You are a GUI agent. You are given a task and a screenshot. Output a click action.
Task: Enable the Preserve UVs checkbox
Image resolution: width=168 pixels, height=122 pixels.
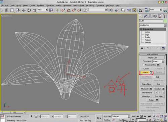click(143, 65)
